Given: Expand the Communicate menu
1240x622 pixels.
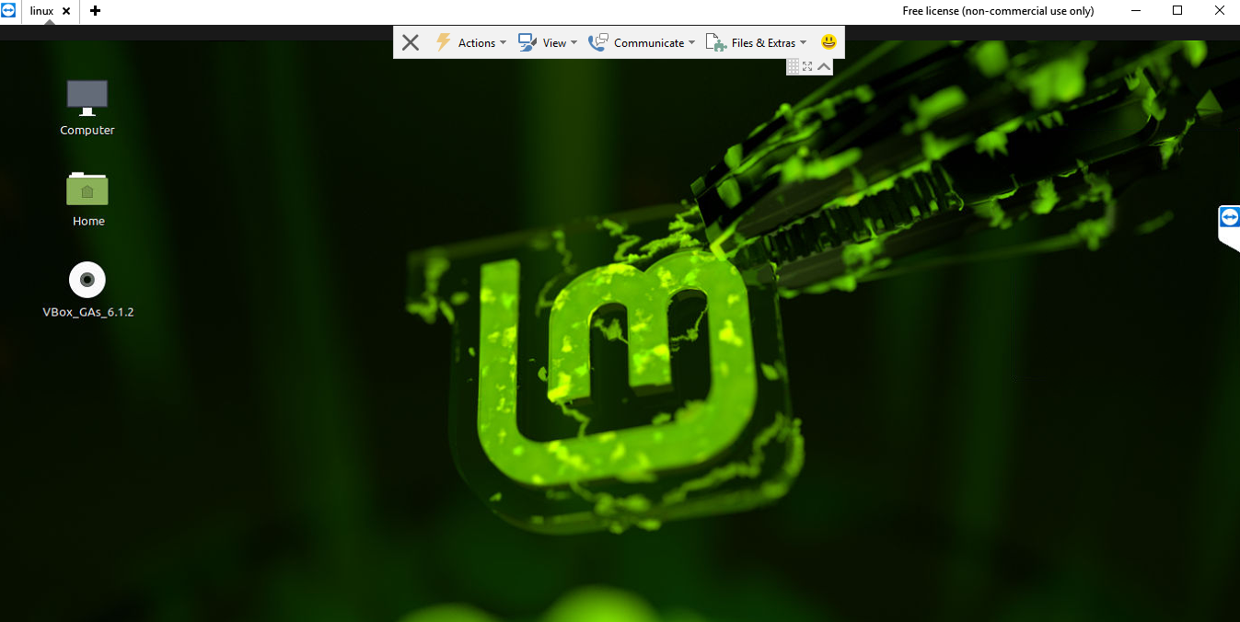Looking at the screenshot, I should tap(642, 42).
